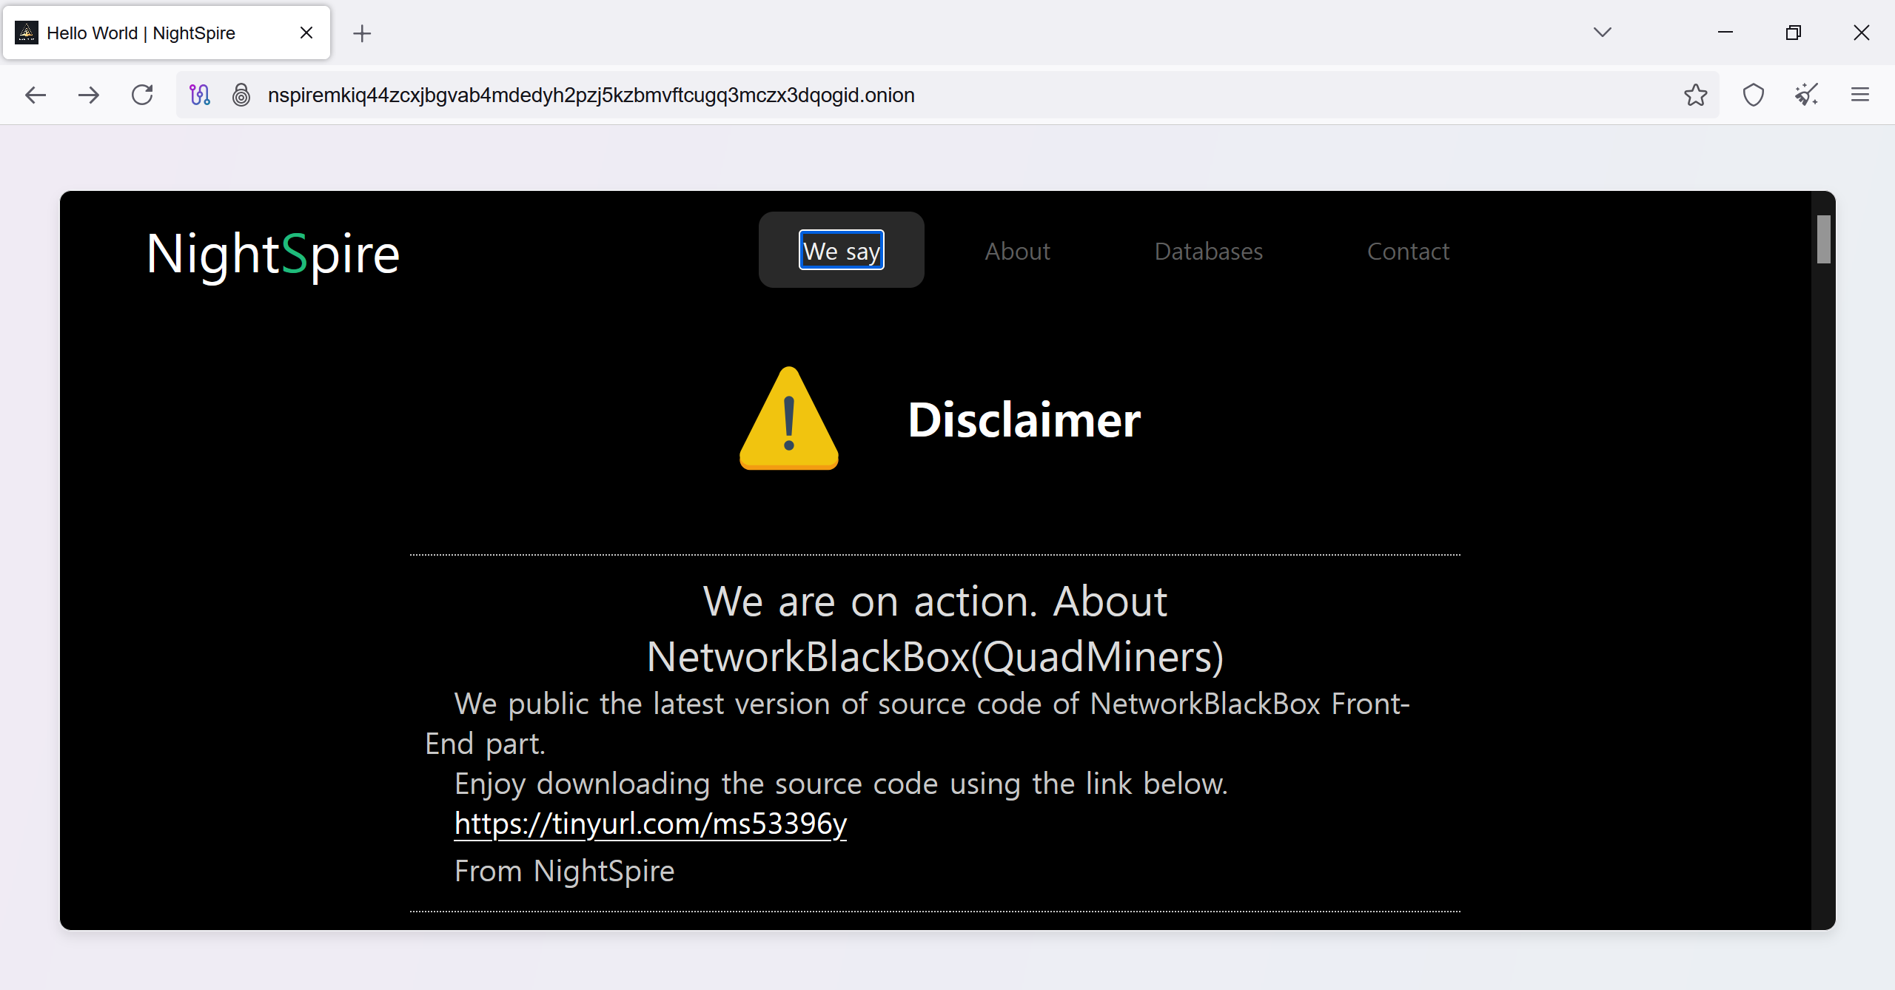
Task: Restore down the browser window
Action: [1794, 33]
